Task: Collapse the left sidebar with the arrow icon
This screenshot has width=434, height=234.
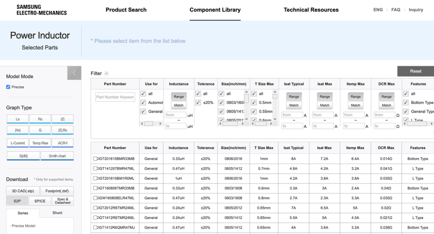Action: click(74, 73)
